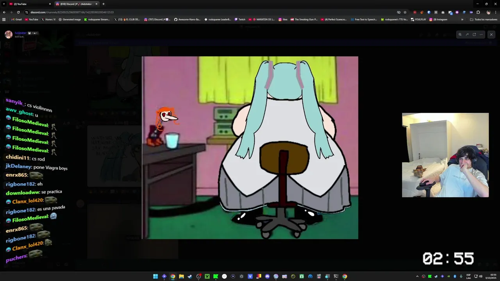Open Todos los marcadores folder
The width and height of the screenshot is (500, 281).
pyautogui.click(x=484, y=19)
